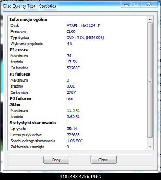Select the 'PI errors' heading

(x=19, y=50)
